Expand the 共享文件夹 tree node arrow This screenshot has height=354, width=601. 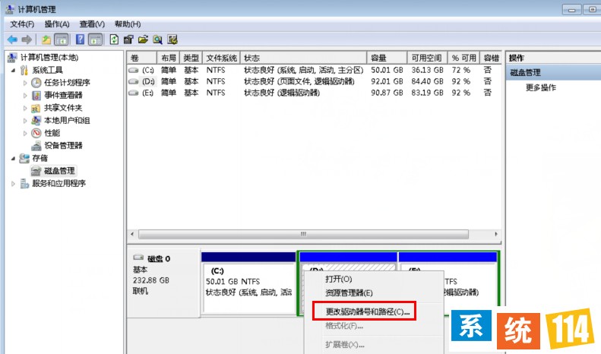pos(25,108)
